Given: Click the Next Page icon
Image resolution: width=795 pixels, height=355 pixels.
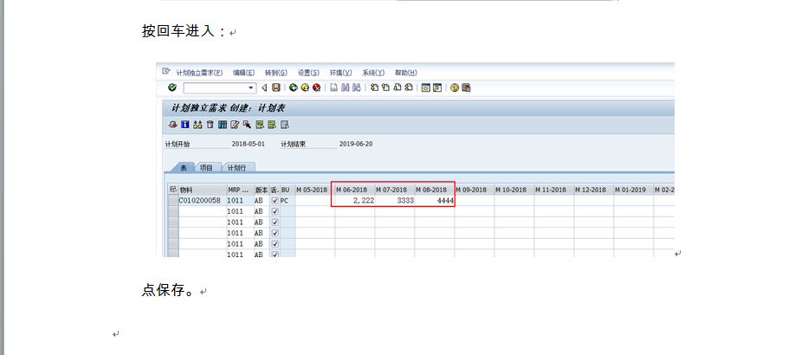Looking at the screenshot, I should pos(397,87).
